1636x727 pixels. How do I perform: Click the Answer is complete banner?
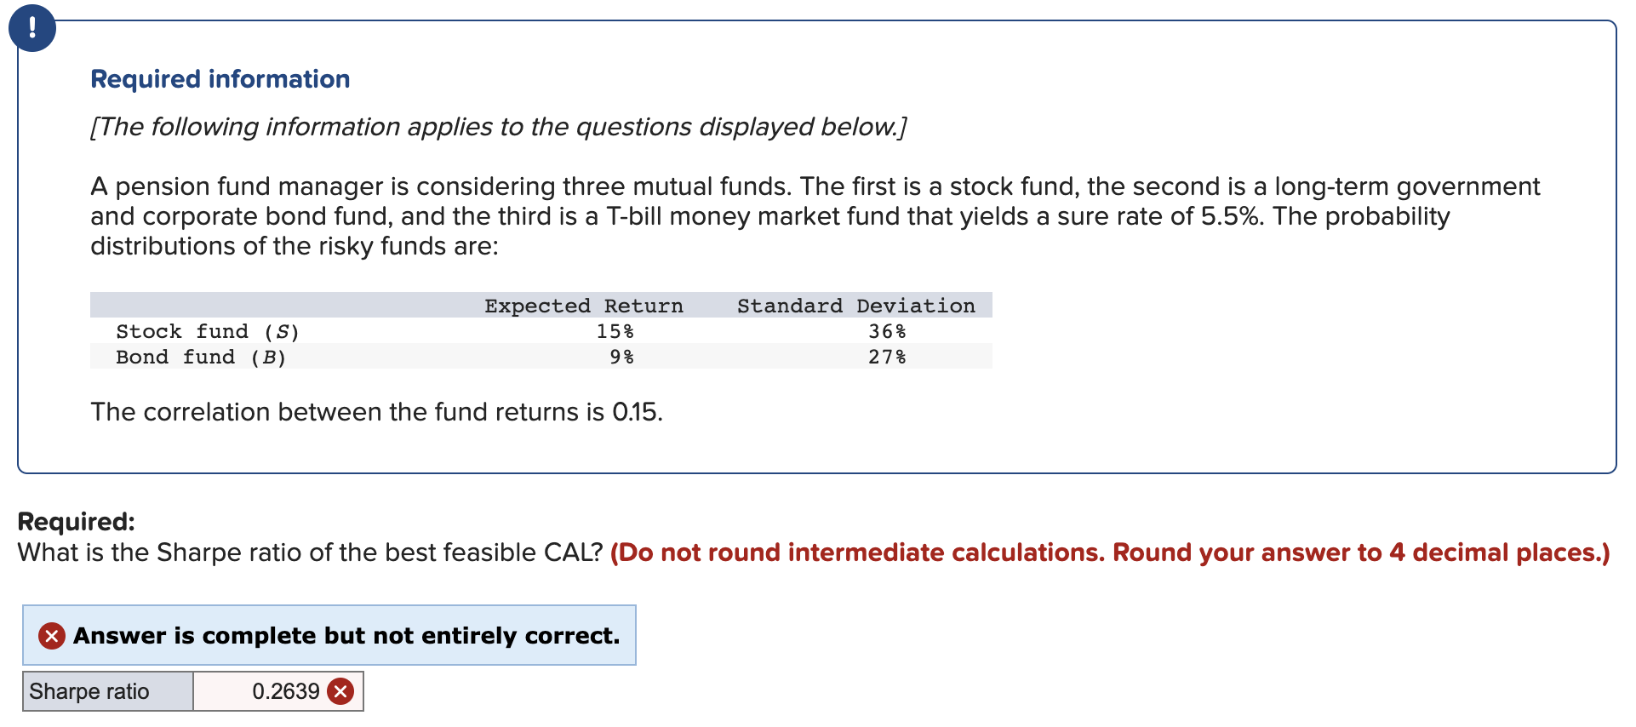(x=332, y=635)
